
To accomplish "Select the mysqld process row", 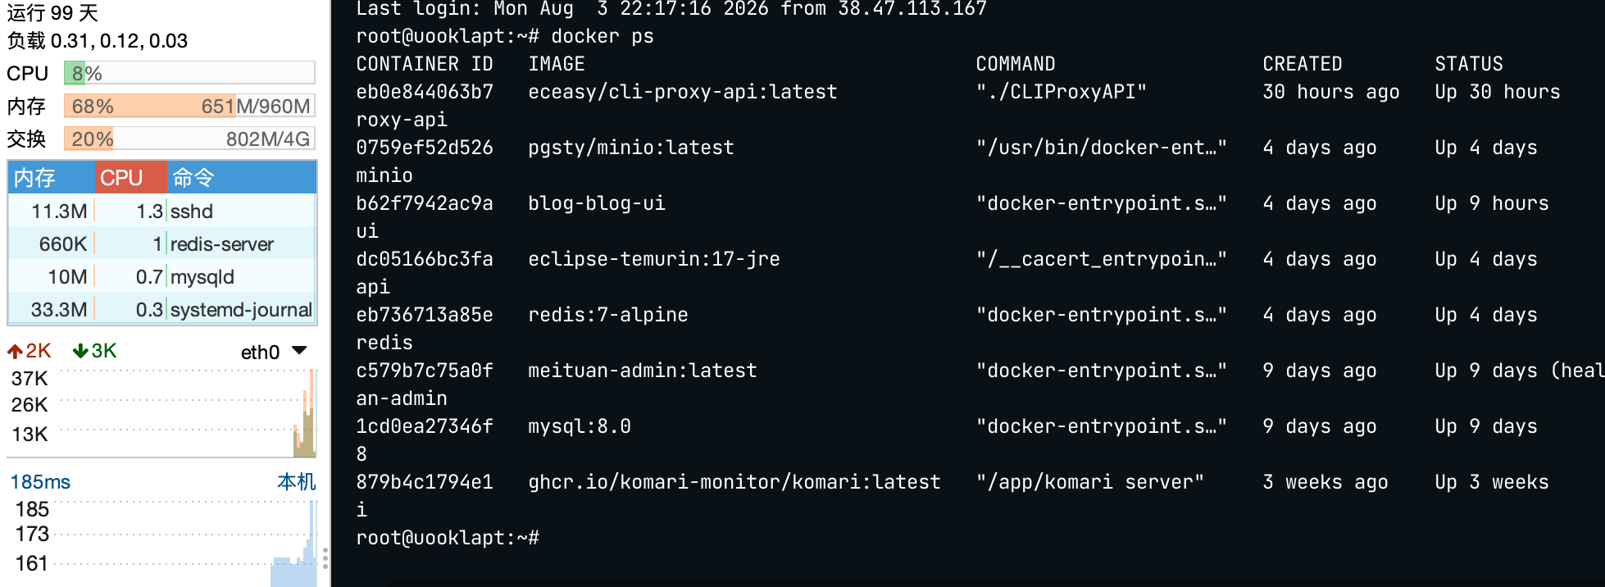I will (x=162, y=276).
